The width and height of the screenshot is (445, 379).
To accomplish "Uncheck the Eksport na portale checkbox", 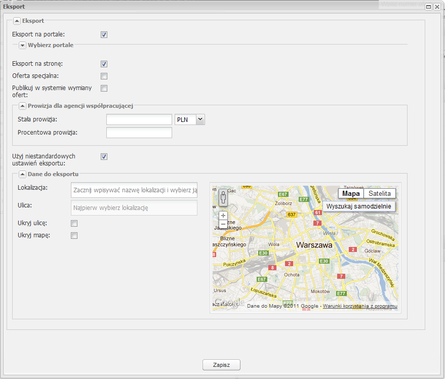I will pyautogui.click(x=104, y=34).
